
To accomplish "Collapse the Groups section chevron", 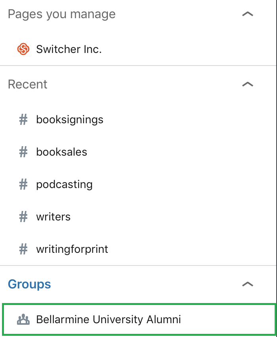I will pos(247,284).
